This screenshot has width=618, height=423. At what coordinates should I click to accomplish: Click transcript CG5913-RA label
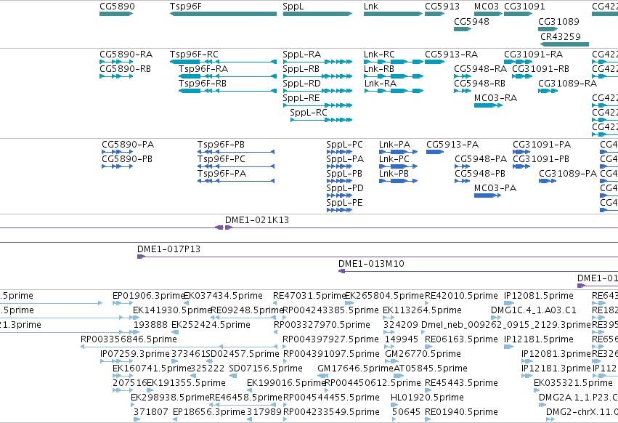(451, 54)
